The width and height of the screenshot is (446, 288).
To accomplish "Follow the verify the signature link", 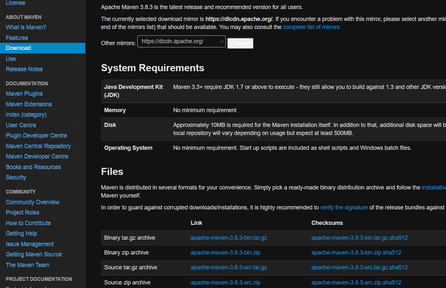I will tap(344, 207).
